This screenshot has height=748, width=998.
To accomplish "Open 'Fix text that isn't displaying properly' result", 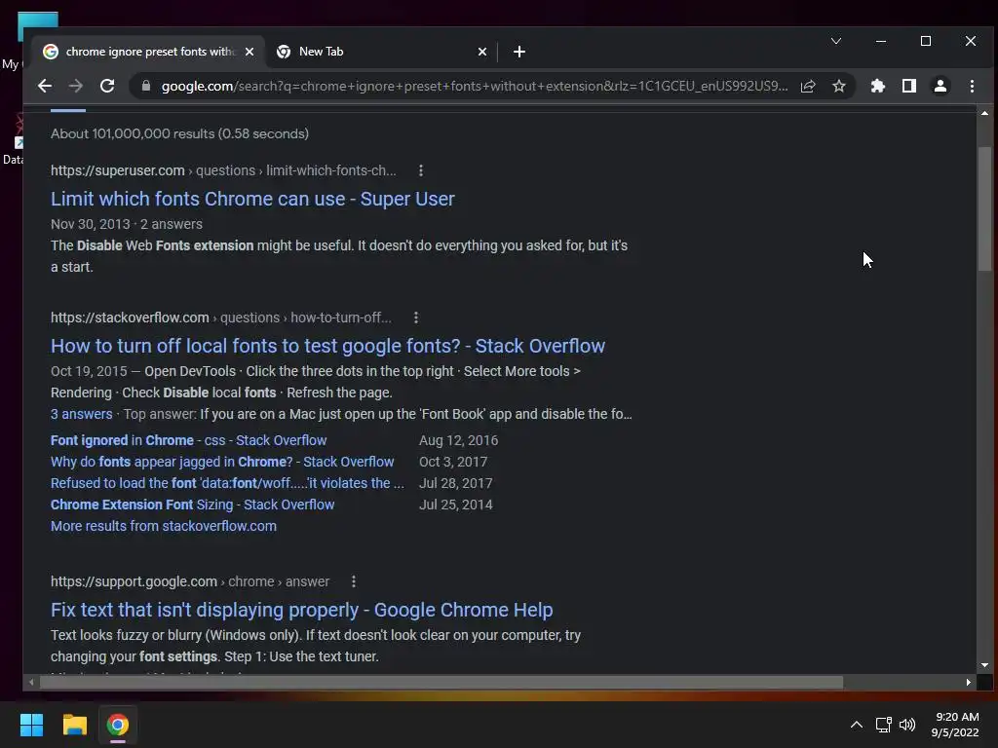I will (x=302, y=610).
